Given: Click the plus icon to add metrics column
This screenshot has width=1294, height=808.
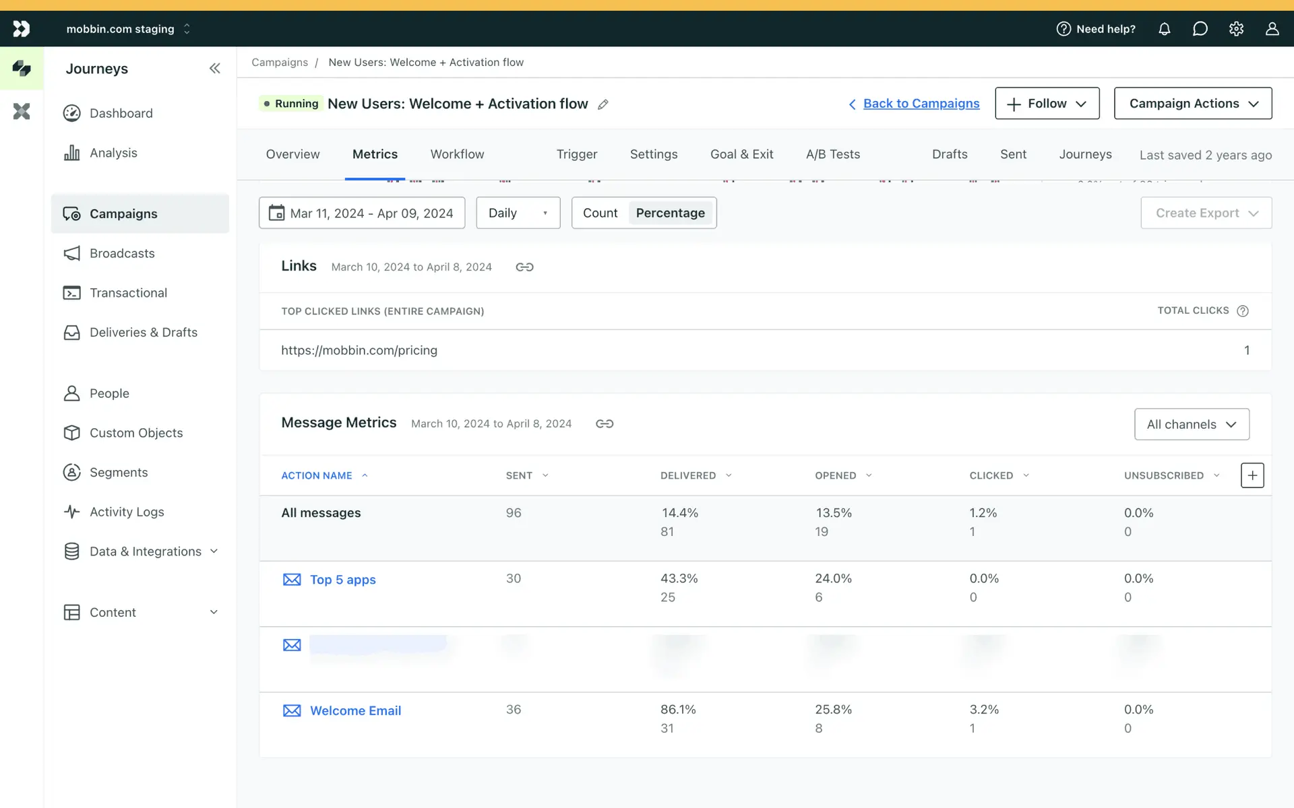Looking at the screenshot, I should pyautogui.click(x=1252, y=475).
